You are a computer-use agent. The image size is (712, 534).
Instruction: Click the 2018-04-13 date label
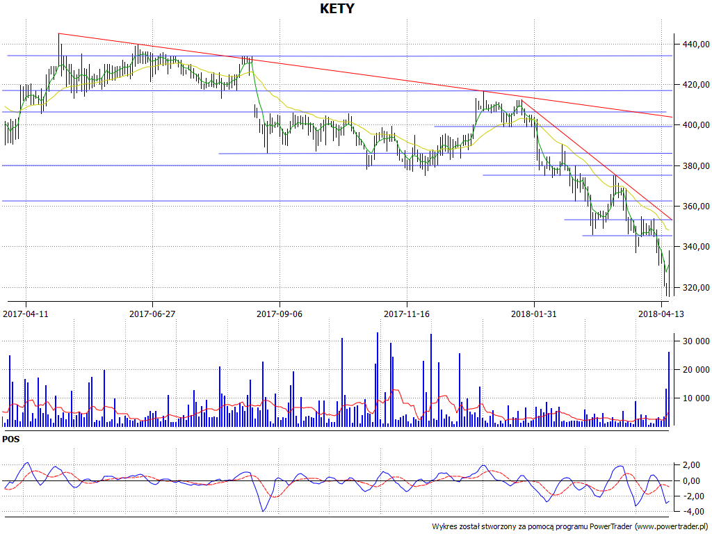pos(661,314)
